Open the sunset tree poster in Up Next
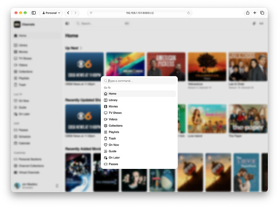 [x=207, y=67]
